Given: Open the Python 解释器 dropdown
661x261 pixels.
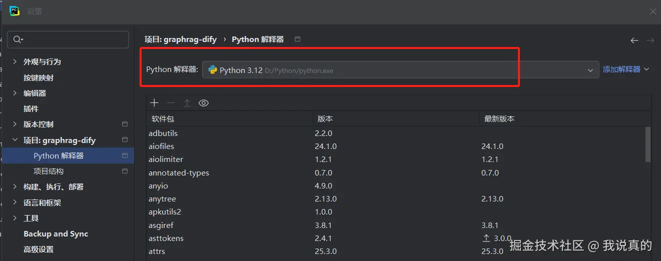Looking at the screenshot, I should (590, 70).
